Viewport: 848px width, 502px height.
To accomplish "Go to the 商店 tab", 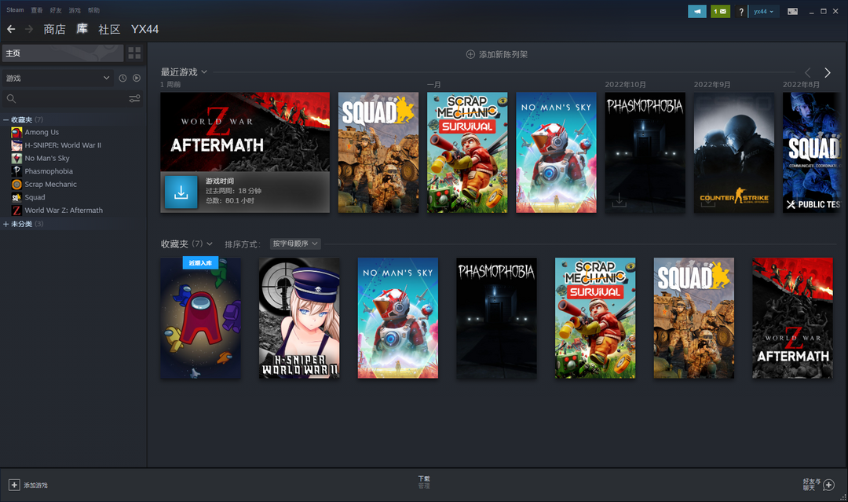I will point(55,29).
